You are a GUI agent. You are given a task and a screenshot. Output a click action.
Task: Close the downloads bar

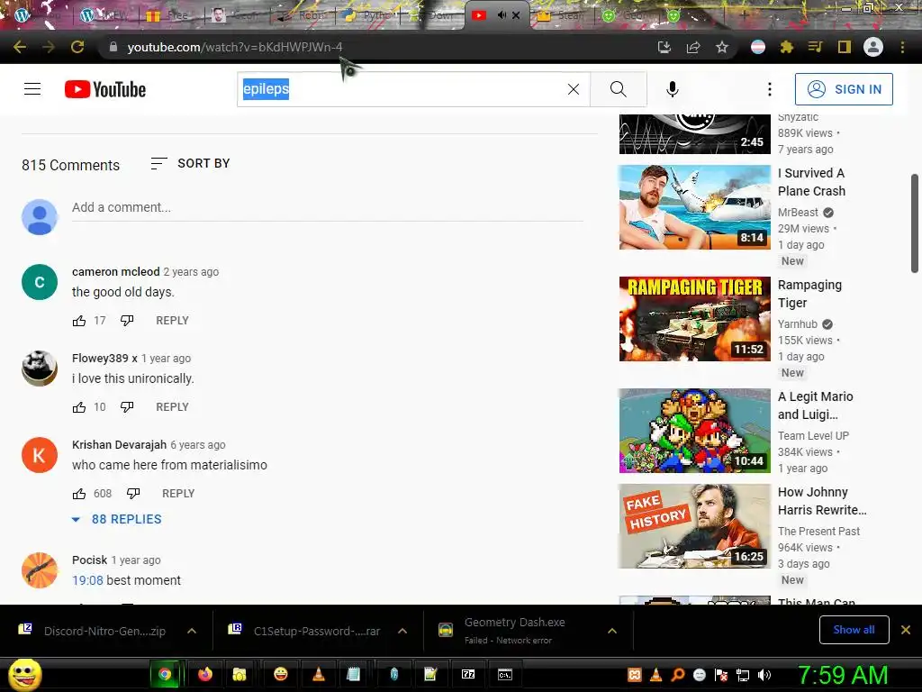tap(906, 630)
